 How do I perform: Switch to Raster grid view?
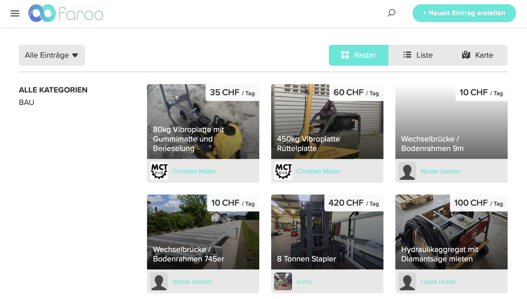358,55
